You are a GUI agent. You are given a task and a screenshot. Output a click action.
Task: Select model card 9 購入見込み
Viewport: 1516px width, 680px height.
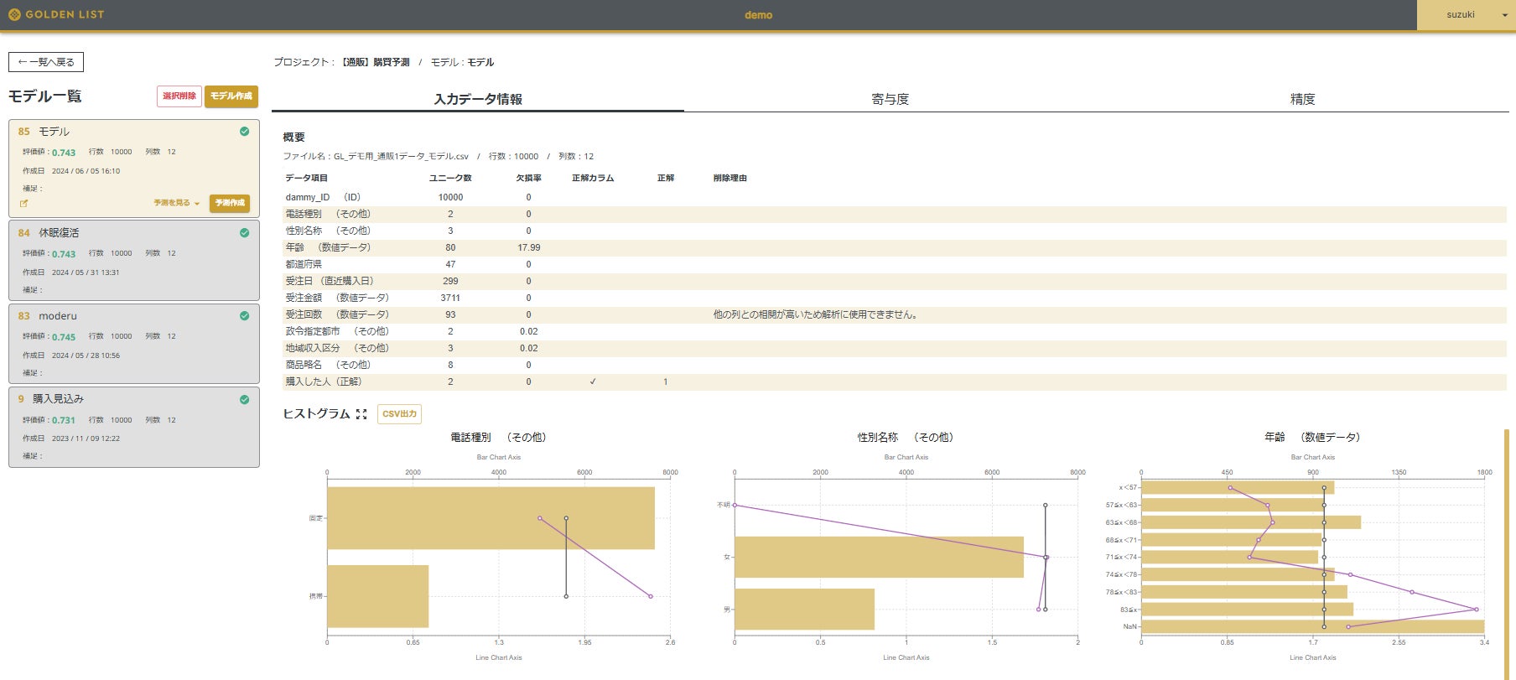[x=134, y=427]
